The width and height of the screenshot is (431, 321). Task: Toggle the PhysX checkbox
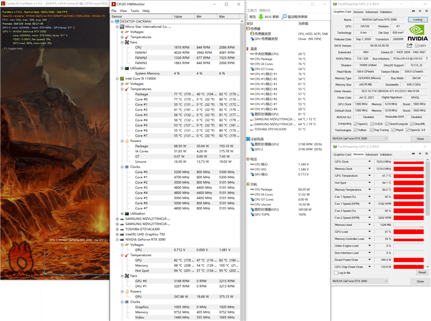393,130
